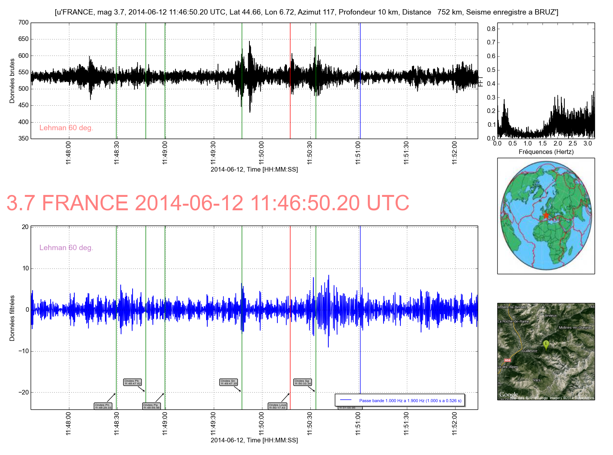Click the Ondes Love annotation box

[x=277, y=406]
